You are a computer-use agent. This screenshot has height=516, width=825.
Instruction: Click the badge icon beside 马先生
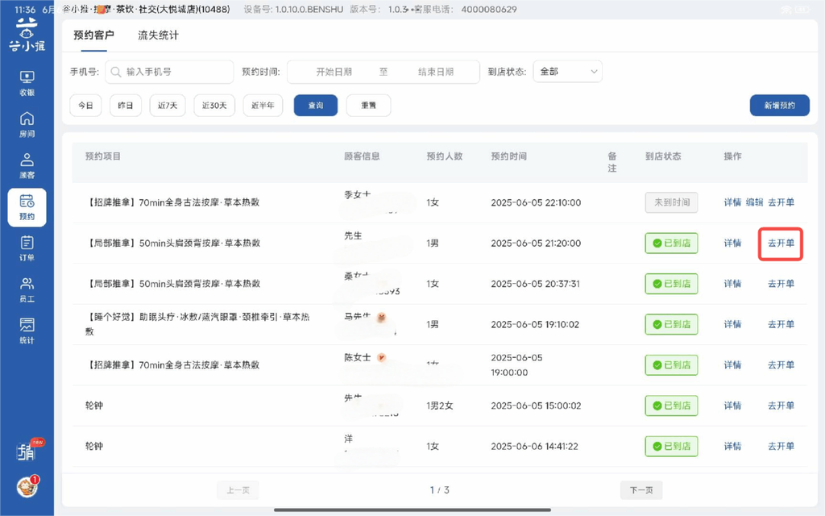tap(381, 317)
